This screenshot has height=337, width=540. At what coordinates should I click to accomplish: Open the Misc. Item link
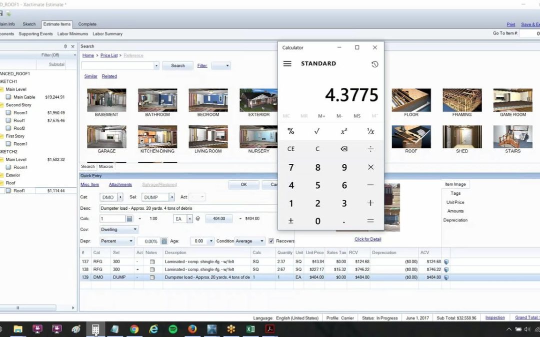[x=90, y=185]
